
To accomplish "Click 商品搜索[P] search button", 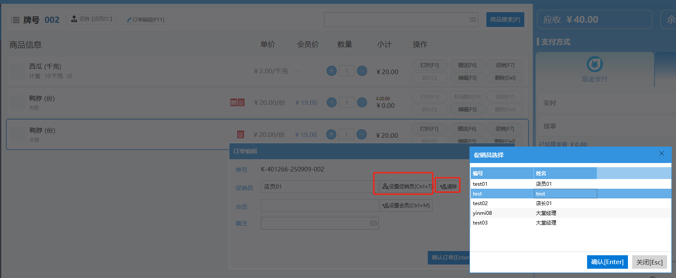I will [505, 20].
